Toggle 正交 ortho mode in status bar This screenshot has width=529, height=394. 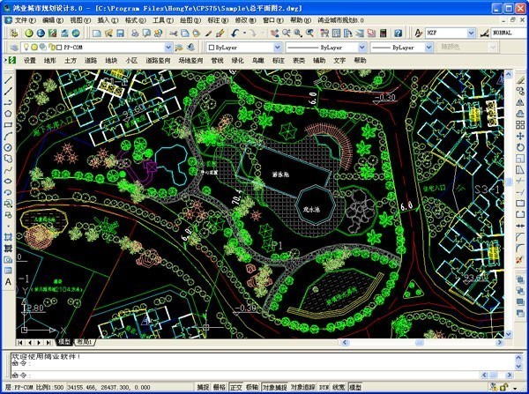[236, 387]
